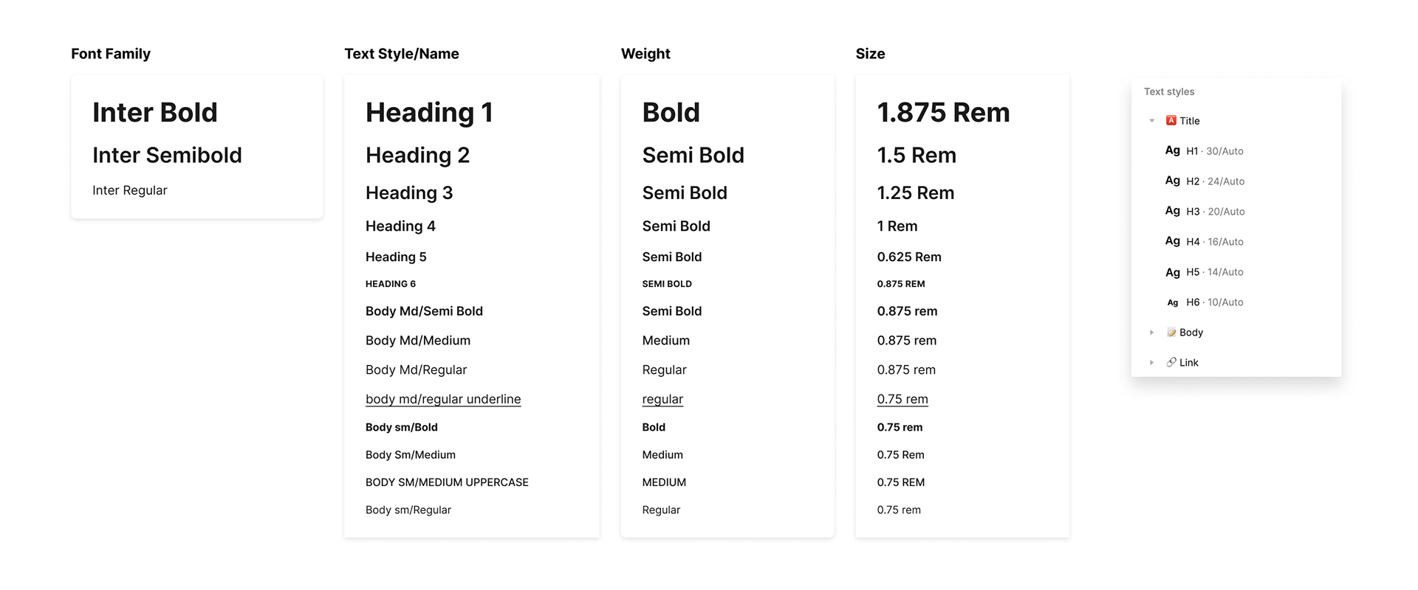Click the underlined regular weight text
The width and height of the screenshot is (1418, 590).
[x=662, y=399]
